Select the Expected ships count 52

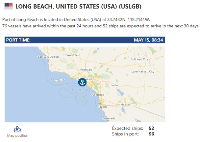pos(151,128)
